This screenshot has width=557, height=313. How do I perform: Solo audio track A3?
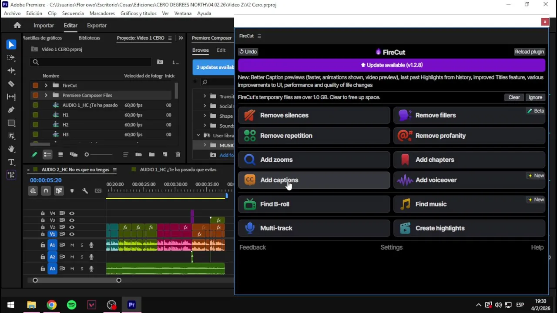point(82,269)
